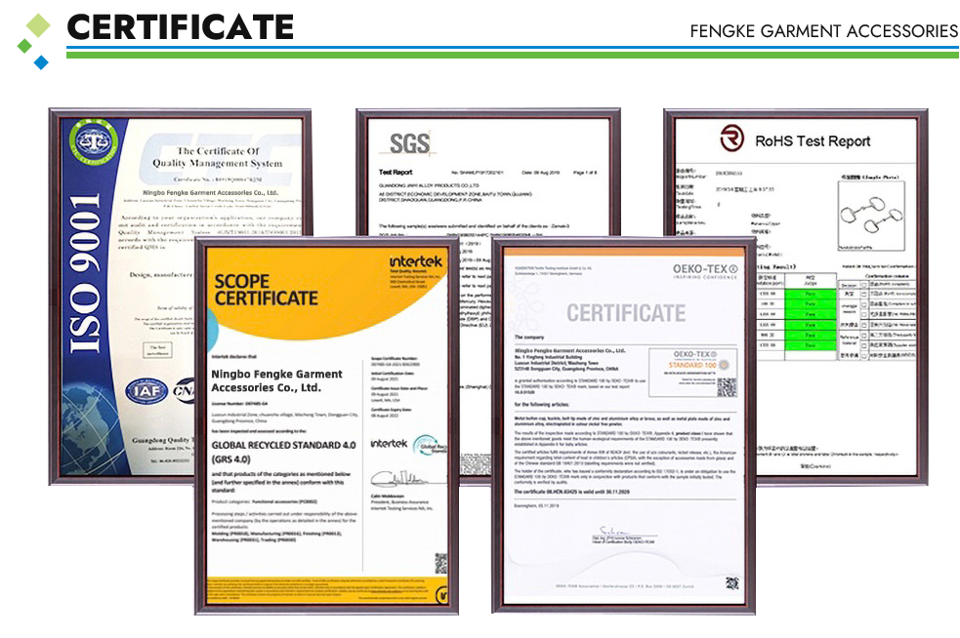Screen dimensions: 960x638
Task: Click the green round emblem on the ISO certificate
Action: pos(94,143)
